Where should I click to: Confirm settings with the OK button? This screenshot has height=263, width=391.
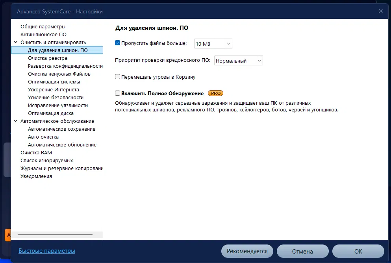pos(358,251)
